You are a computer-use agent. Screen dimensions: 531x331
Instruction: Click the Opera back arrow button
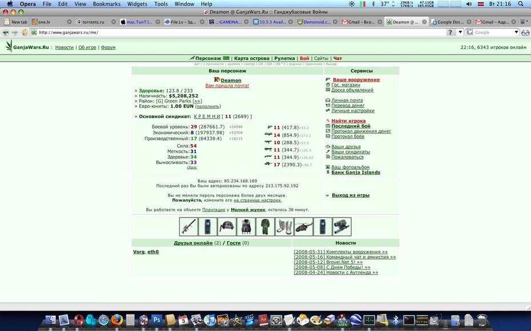click(x=6, y=32)
